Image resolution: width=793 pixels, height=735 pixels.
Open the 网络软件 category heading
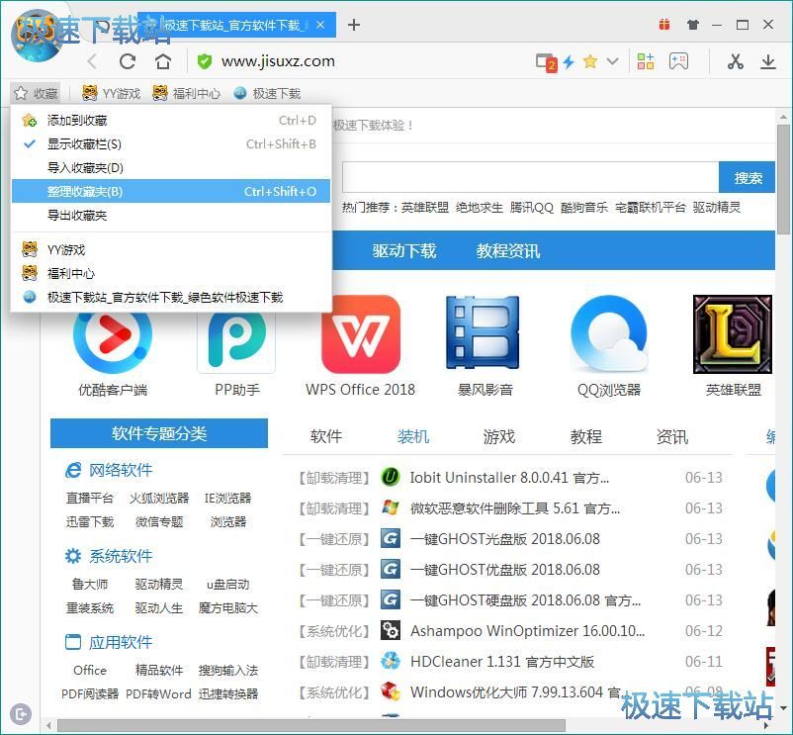tap(121, 470)
